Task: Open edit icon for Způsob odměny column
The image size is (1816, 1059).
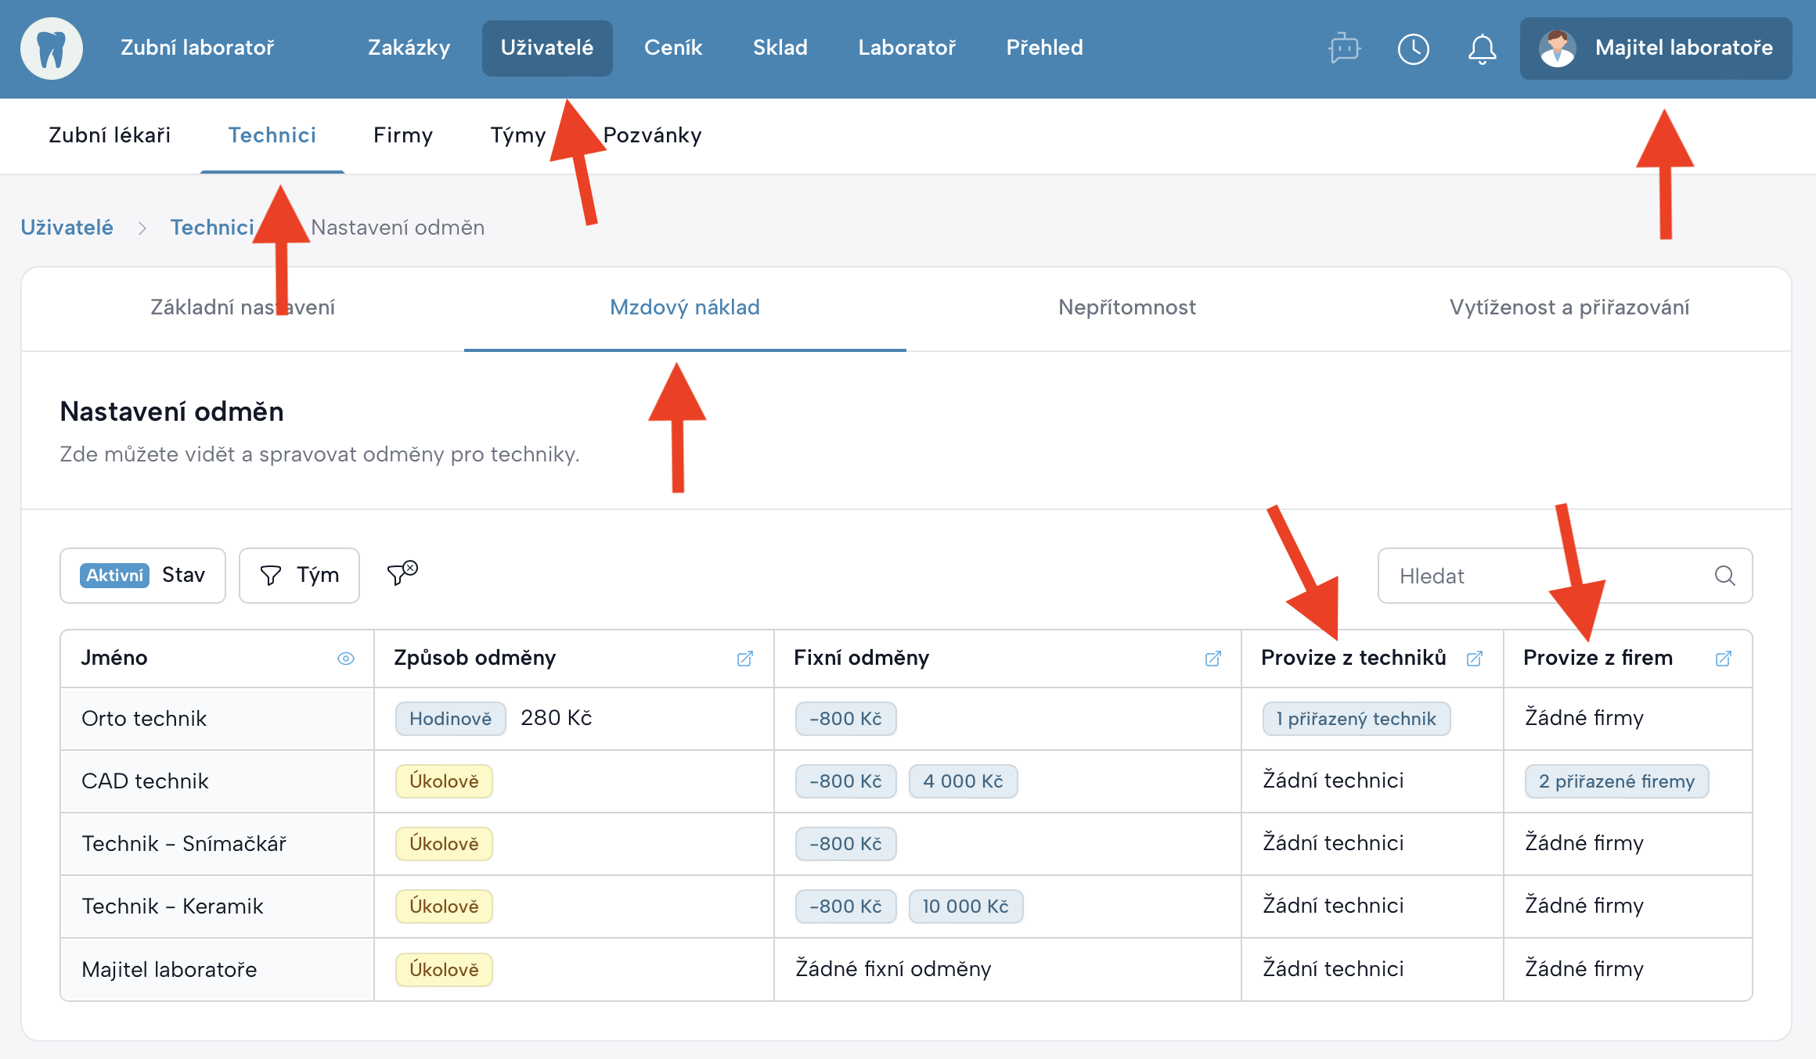Action: [745, 659]
